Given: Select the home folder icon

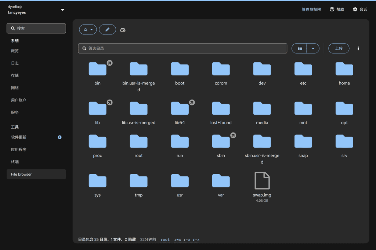Looking at the screenshot, I should coord(344,69).
